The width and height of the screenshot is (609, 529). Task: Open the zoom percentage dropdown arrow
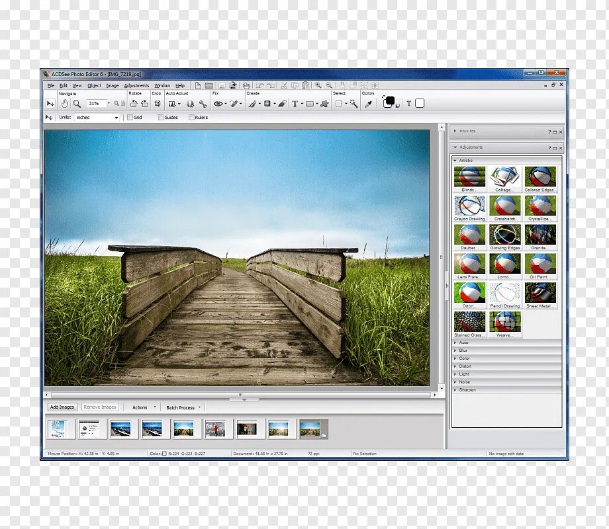click(109, 103)
